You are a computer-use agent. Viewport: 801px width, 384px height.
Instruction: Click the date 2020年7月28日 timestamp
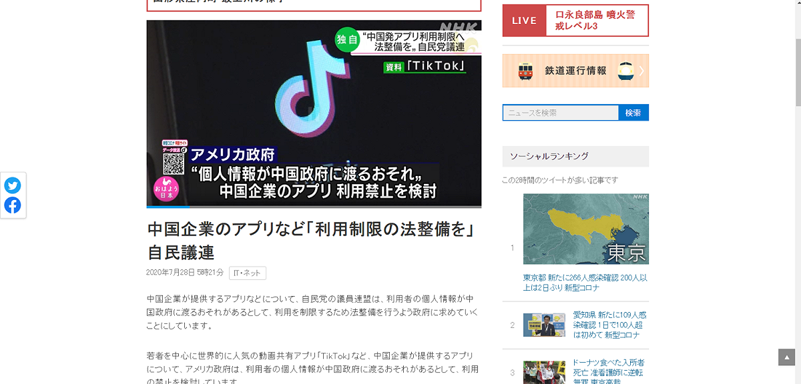coord(185,273)
